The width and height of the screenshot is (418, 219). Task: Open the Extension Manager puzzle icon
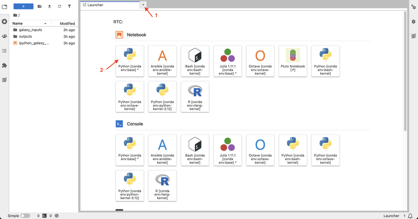(5, 65)
